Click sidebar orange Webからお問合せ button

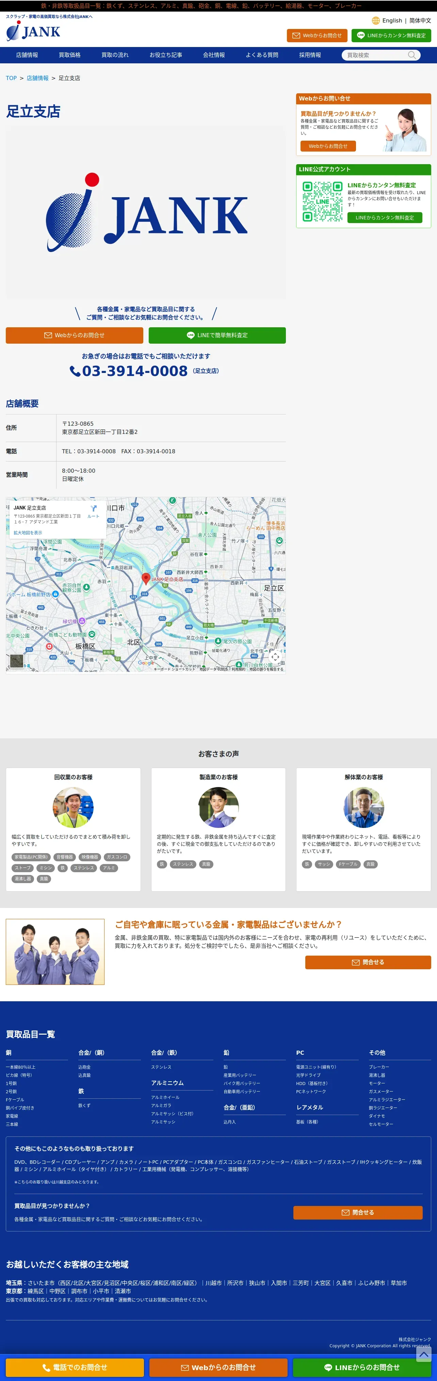pos(328,146)
